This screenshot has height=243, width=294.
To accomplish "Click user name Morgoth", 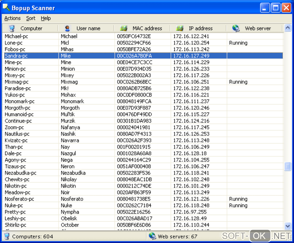I will [x=70, y=108].
